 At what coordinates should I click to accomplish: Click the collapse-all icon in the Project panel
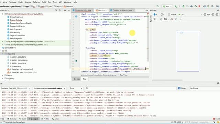click(x=60, y=10)
